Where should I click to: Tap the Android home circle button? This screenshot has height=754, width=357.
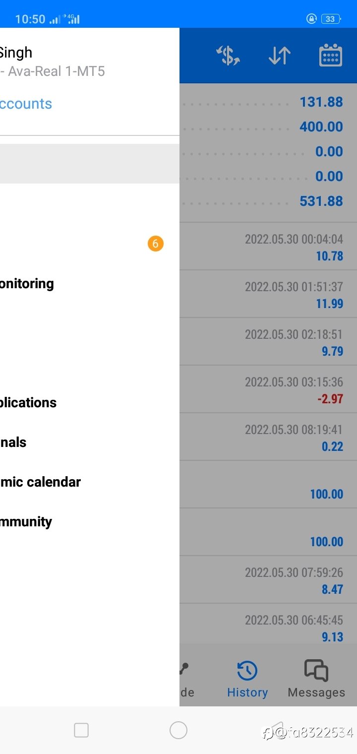pos(178,730)
